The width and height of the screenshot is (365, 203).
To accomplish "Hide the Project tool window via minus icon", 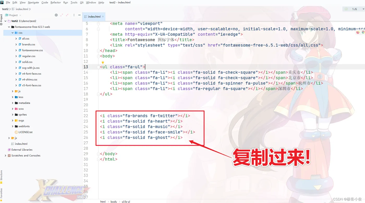I will coord(80,15).
